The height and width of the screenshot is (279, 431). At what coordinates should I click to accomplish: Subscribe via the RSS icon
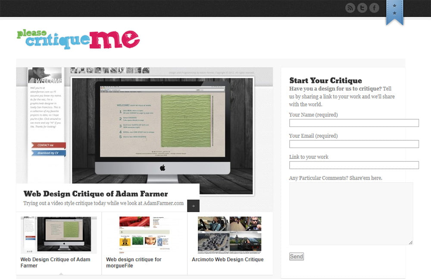coord(350,8)
